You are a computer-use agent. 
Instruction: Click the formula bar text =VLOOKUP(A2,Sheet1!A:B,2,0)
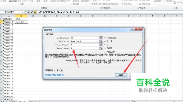[x=59, y=12]
